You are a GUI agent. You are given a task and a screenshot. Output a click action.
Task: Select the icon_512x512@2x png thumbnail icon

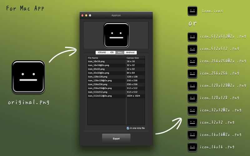coord(192,37)
